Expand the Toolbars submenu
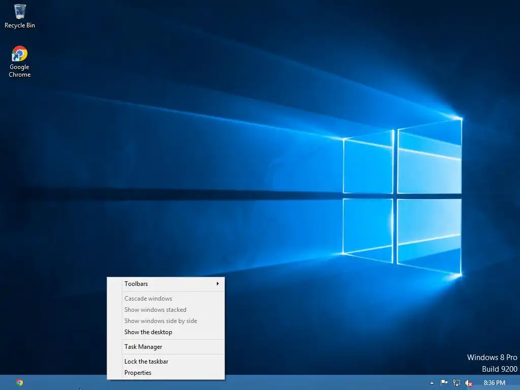 166,284
